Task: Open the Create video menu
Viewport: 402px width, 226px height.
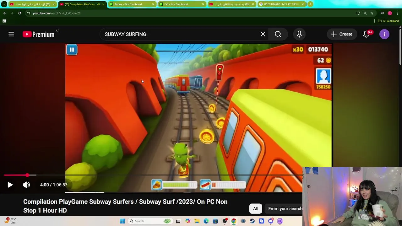Action: 342,34
